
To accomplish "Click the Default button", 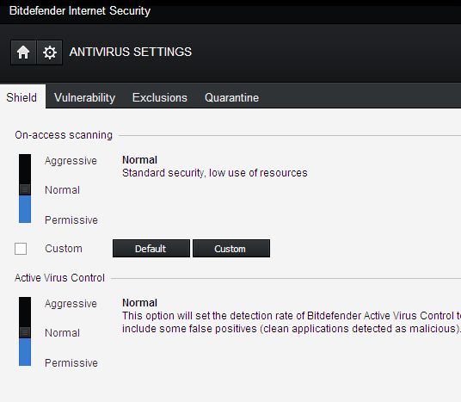I will point(151,249).
